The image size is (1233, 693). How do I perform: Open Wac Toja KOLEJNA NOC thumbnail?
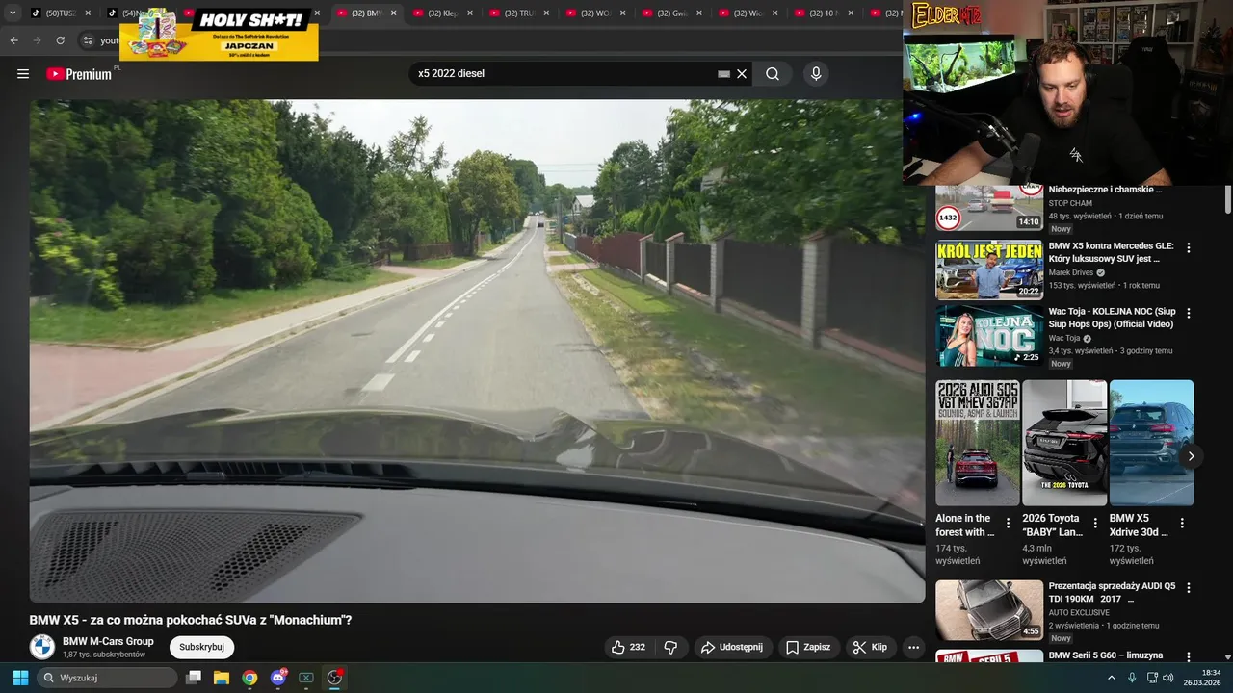pos(989,336)
